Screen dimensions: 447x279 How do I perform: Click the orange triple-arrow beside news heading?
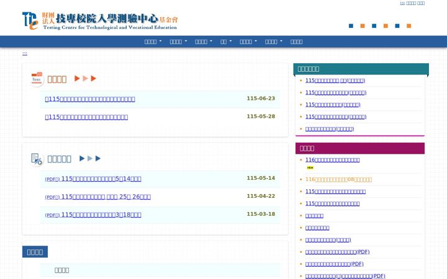tap(85, 79)
